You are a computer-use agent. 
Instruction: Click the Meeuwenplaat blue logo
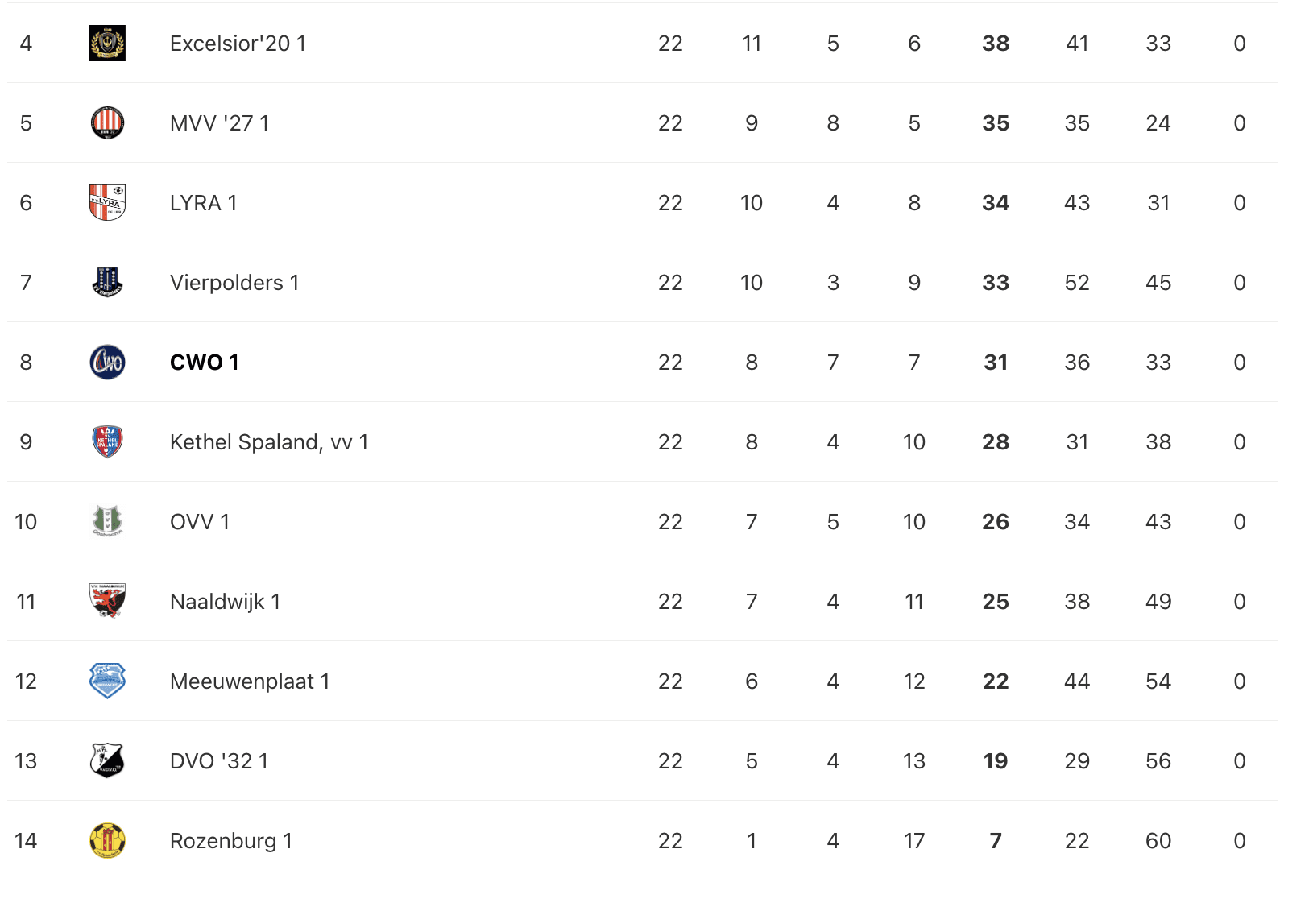coord(107,681)
